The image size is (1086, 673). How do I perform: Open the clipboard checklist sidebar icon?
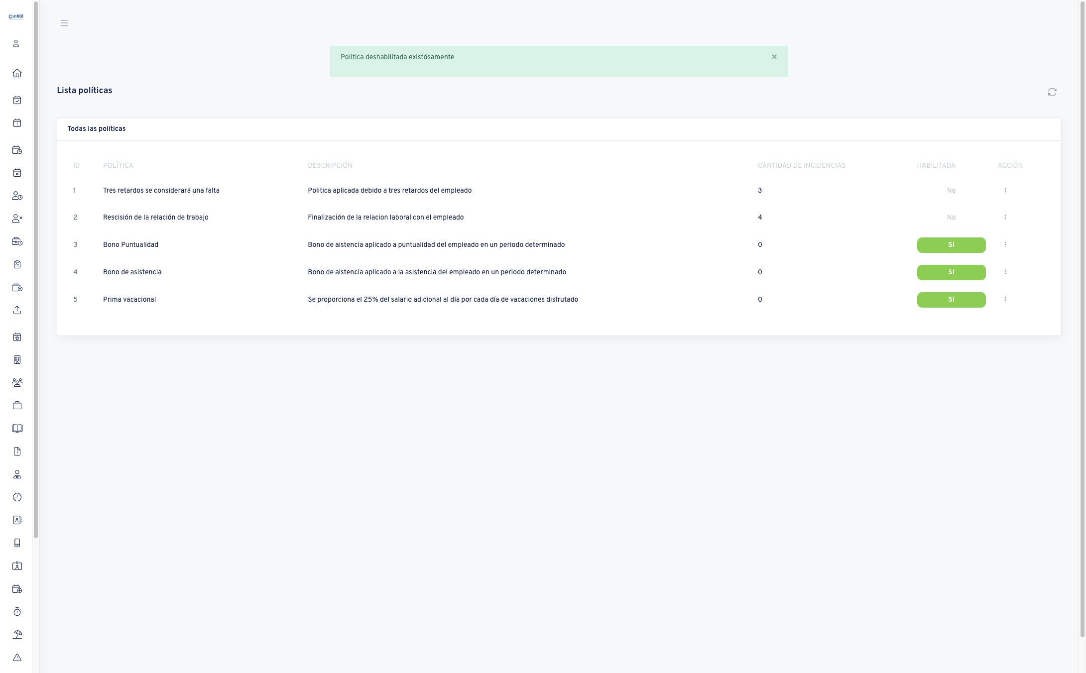tap(17, 264)
